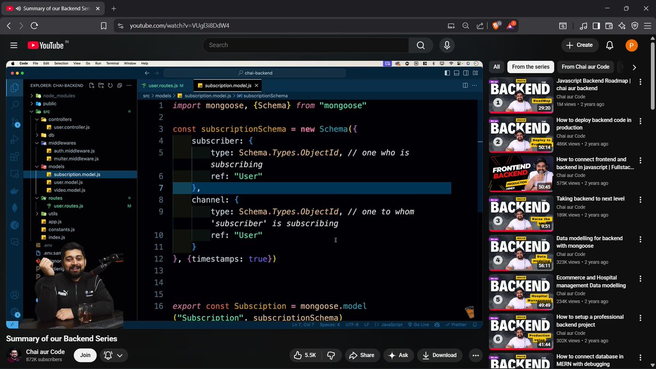Click the Join button
The image size is (656, 369).
tap(85, 355)
